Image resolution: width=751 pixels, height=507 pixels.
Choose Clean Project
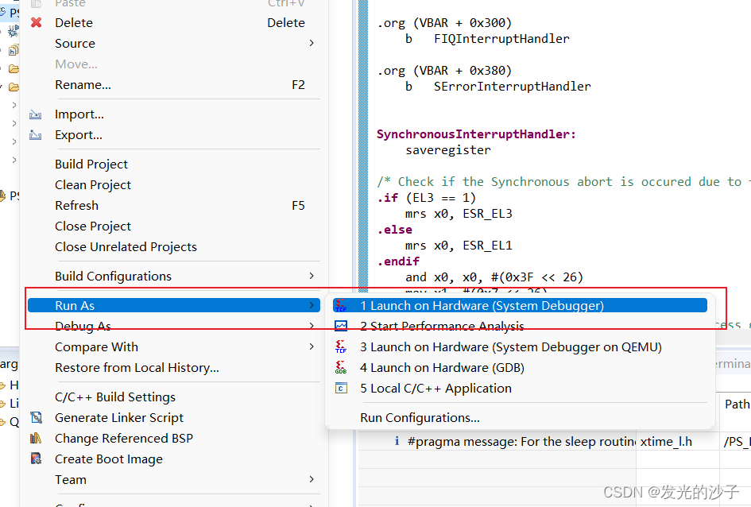pyautogui.click(x=174, y=185)
